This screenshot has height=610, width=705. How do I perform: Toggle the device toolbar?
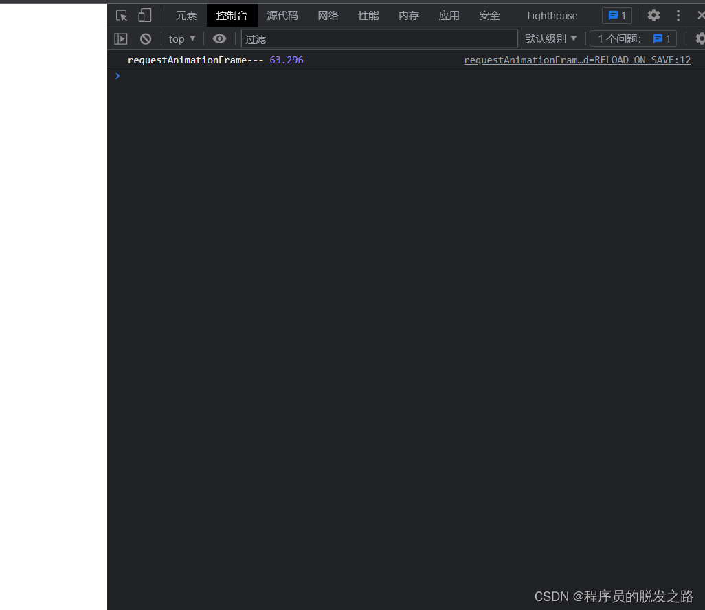click(144, 15)
